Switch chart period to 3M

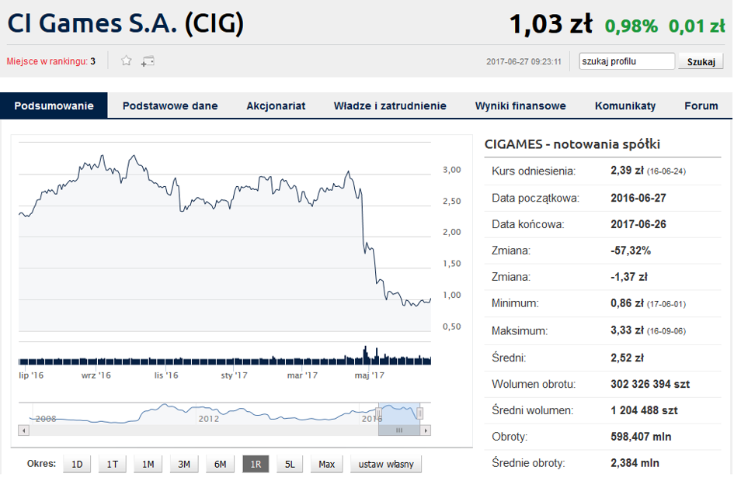pyautogui.click(x=184, y=464)
